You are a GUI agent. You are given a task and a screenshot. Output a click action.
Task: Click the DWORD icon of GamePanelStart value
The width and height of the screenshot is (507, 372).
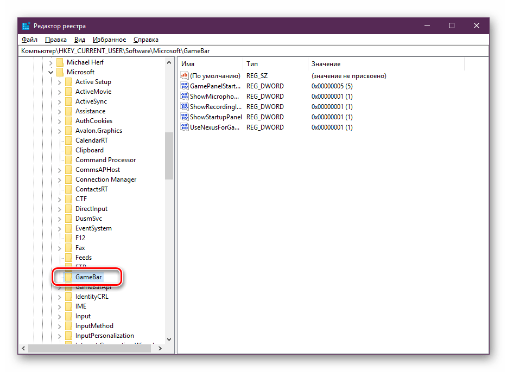(x=185, y=86)
